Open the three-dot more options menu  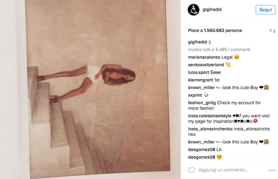[272, 170]
